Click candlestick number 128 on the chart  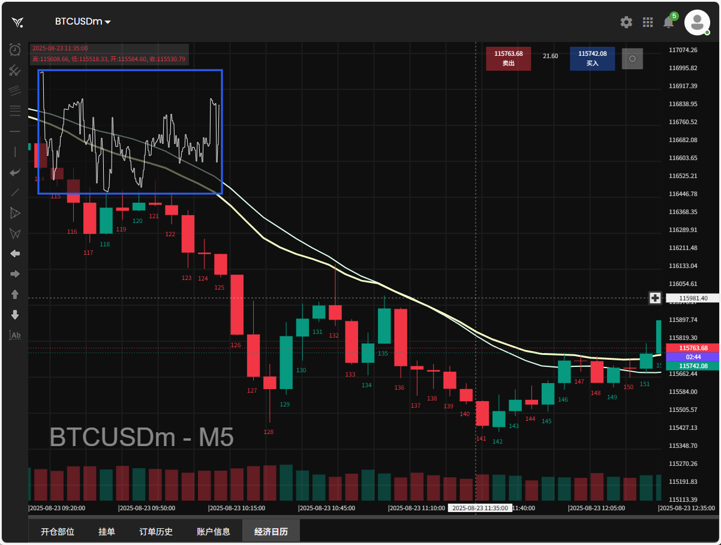270,384
